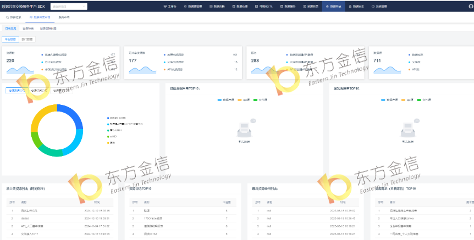This screenshot has height=240, width=474.
Task: Toggle the blue 数据库源 legend in 数据源调用量TOP10
Action: pos(226,100)
